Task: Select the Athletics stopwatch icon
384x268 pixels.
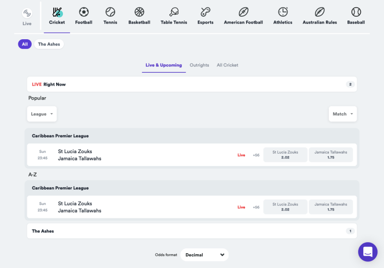Action: click(283, 12)
